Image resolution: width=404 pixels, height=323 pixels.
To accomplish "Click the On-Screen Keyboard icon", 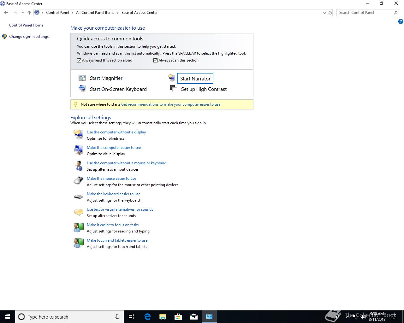I will tap(82, 89).
